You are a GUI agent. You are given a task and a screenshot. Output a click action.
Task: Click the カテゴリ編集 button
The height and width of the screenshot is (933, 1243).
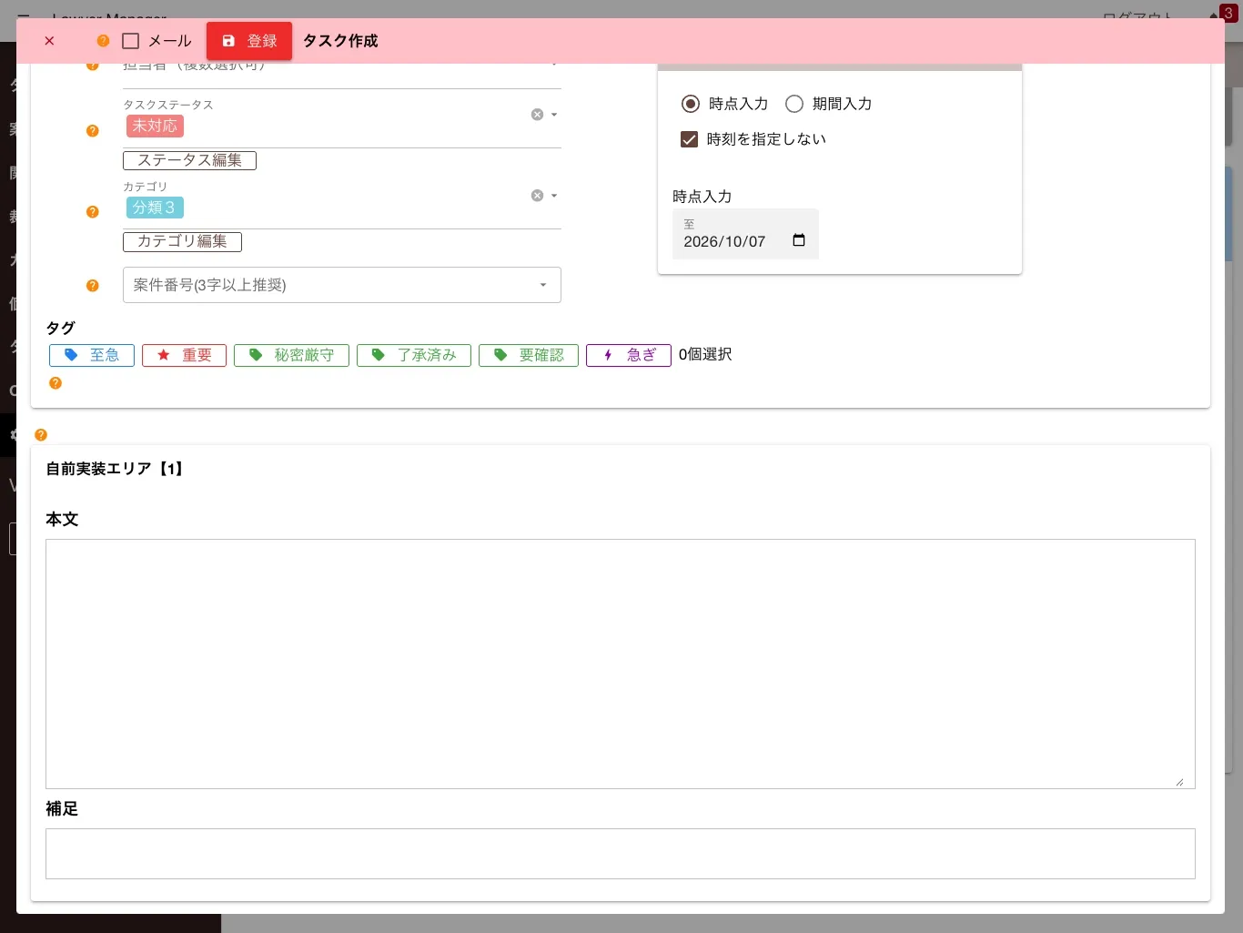(182, 241)
